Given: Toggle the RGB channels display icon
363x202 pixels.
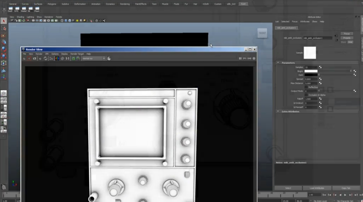Looking at the screenshot, I should tap(57, 58).
